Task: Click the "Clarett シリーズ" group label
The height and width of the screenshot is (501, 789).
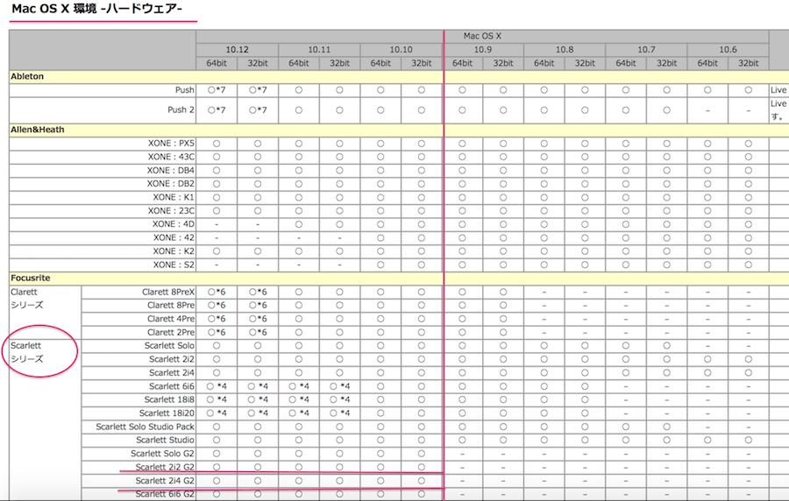Action: point(26,299)
